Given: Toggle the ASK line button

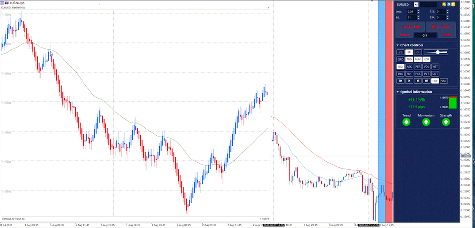Looking at the screenshot, I should point(409,67).
